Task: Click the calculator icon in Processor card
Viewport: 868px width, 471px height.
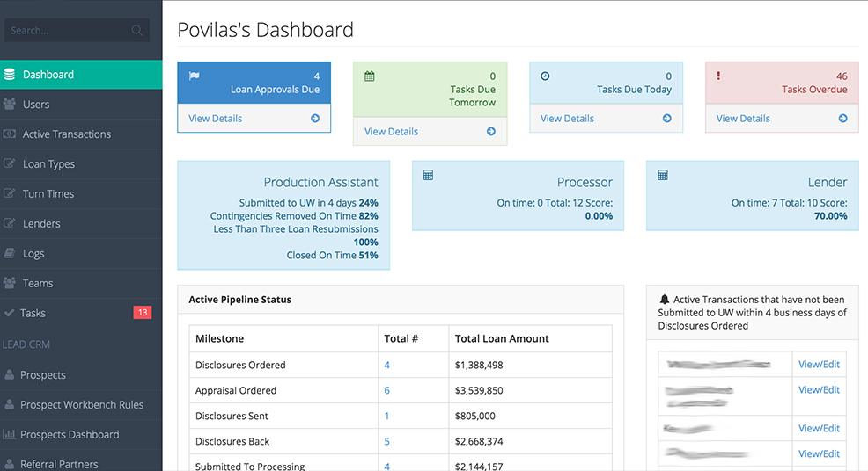Action: (x=428, y=175)
